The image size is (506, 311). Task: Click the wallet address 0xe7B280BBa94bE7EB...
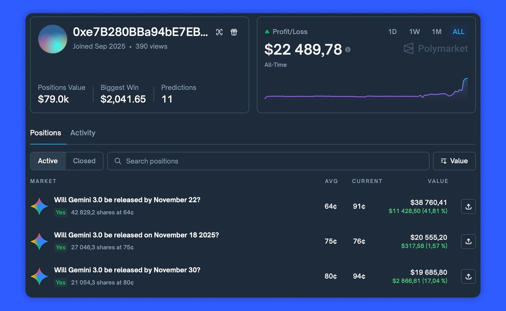140,32
